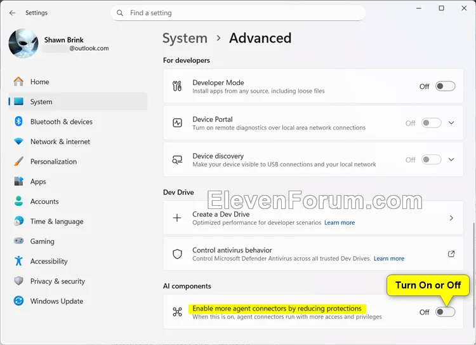Expand the Device discovery chevron
476x345 pixels.
pyautogui.click(x=451, y=159)
